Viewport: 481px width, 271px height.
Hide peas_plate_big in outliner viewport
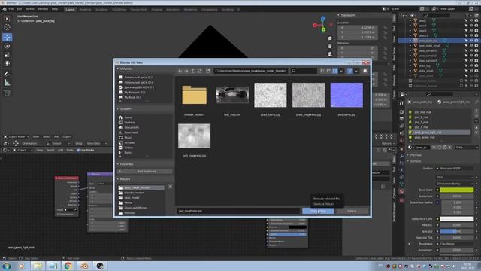(x=471, y=41)
